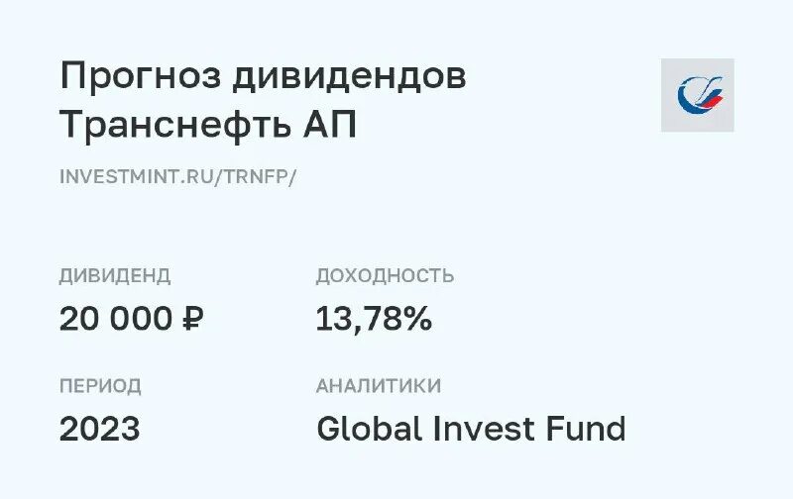Image resolution: width=793 pixels, height=499 pixels.
Task: Click the percent sign after the yield
Action: click(416, 319)
